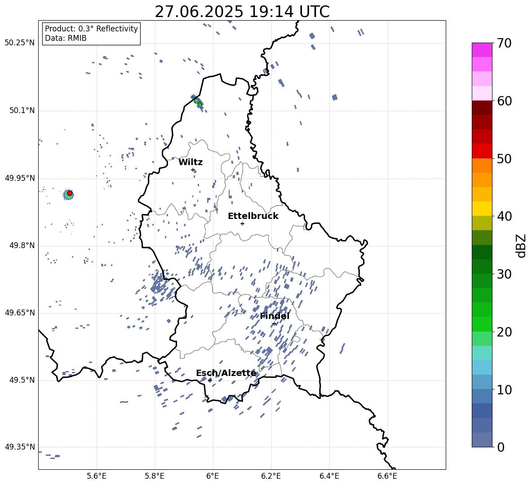Click the longitude label 5.6°E
This screenshot has height=485, width=532.
click(97, 476)
